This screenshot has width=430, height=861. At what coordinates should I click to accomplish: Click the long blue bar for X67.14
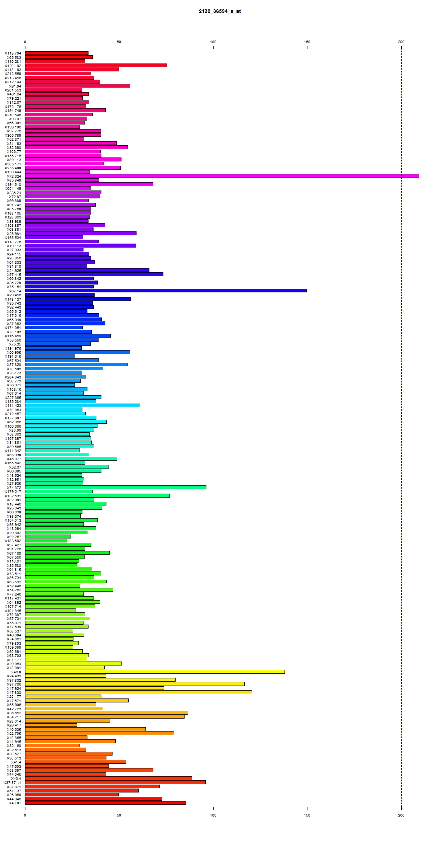coord(166,291)
